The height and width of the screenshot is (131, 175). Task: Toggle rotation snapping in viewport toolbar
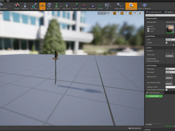122,13
